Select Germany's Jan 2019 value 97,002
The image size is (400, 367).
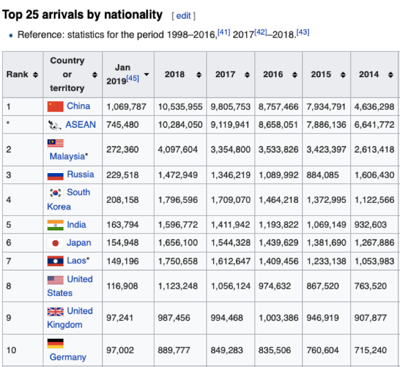[x=120, y=350]
